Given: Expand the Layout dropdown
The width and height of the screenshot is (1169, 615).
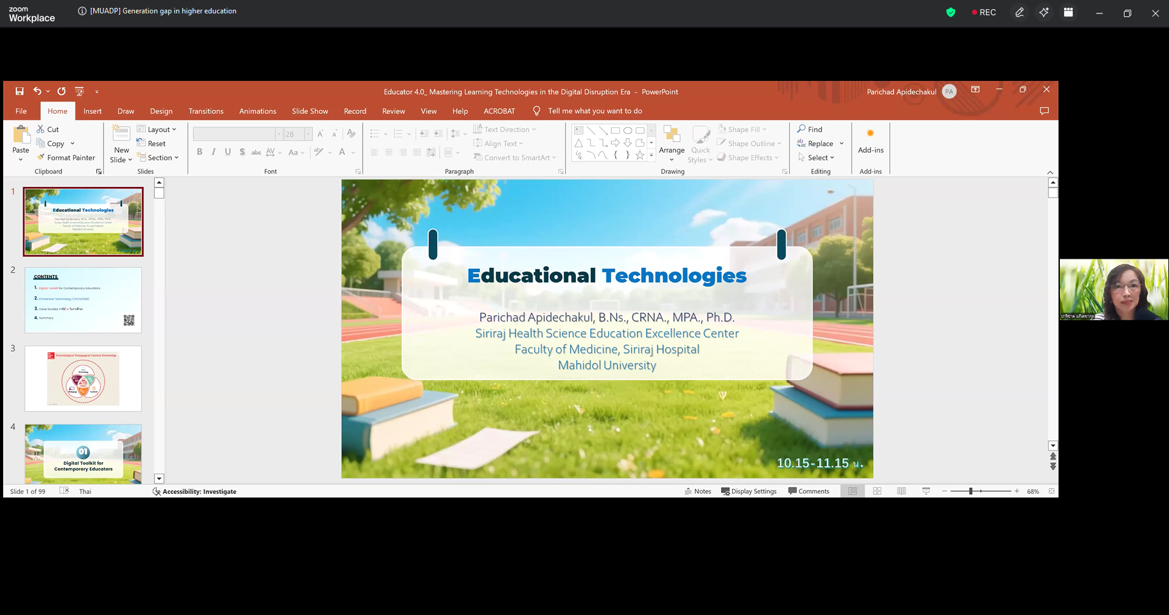Looking at the screenshot, I should 157,129.
